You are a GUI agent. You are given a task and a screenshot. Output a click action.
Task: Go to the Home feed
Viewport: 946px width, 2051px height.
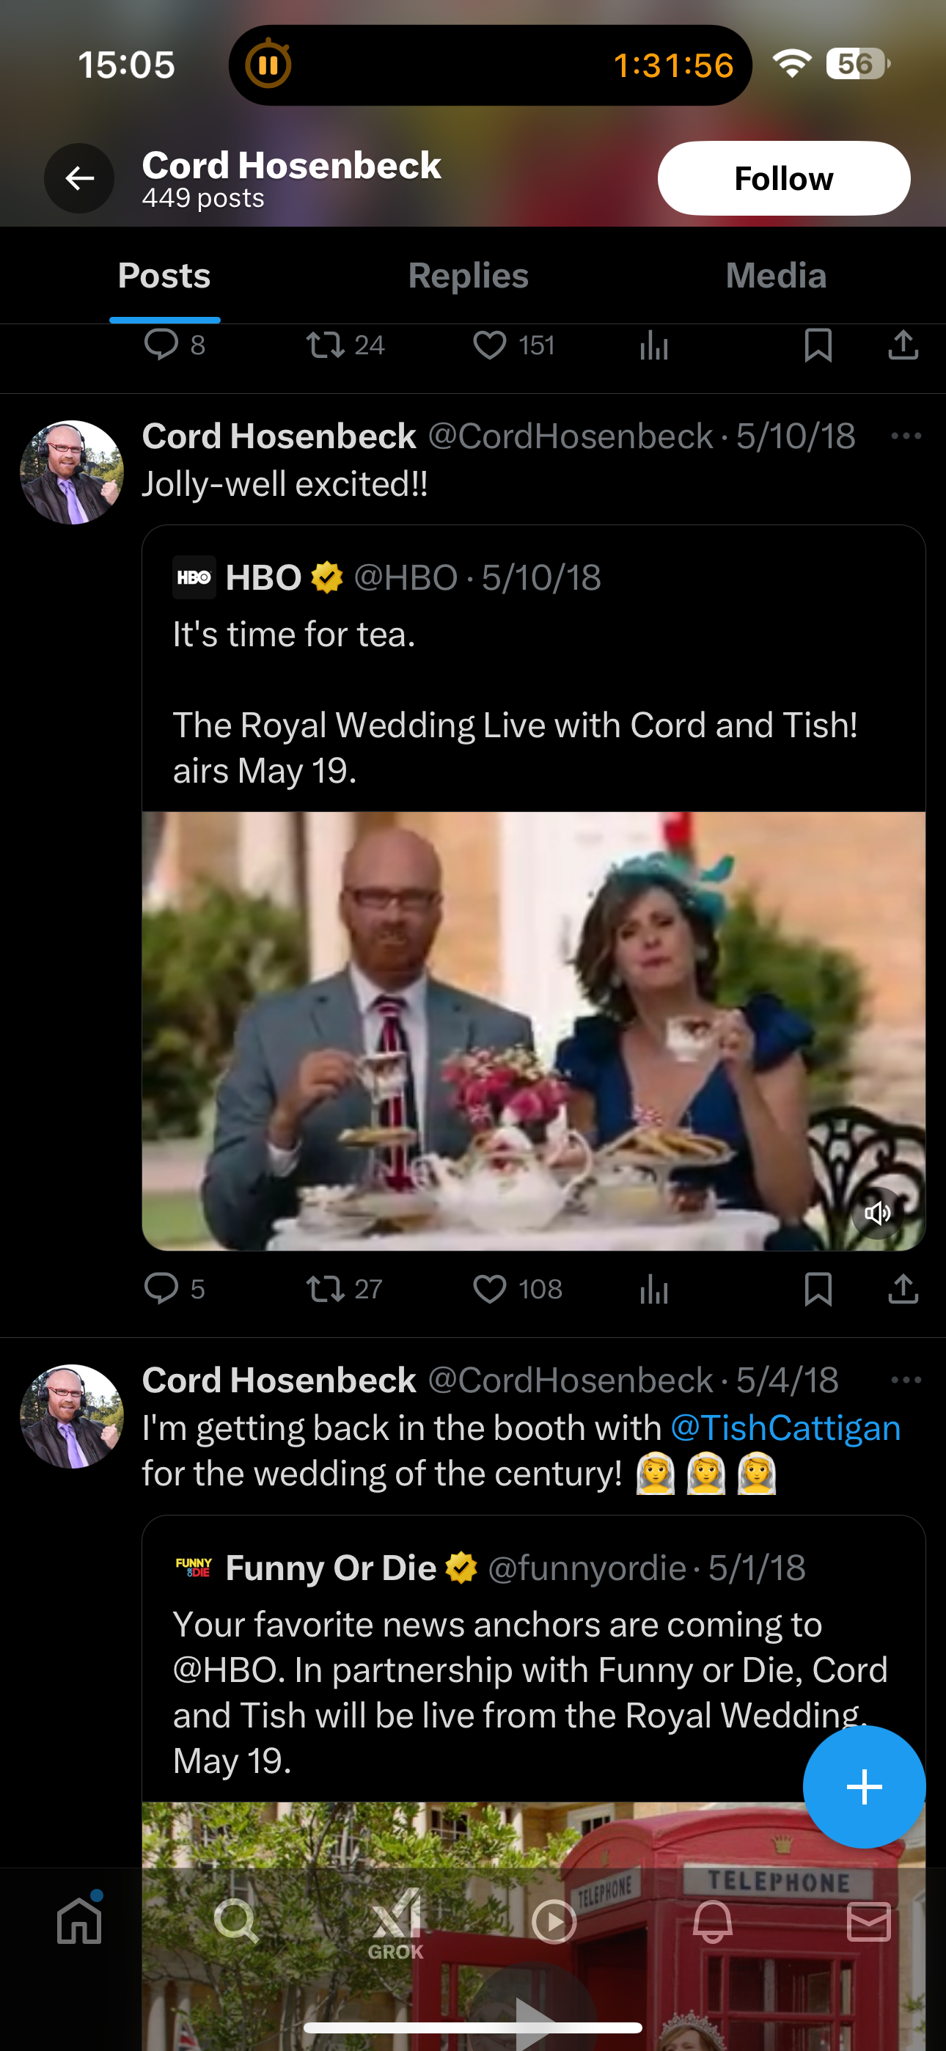pyautogui.click(x=80, y=1922)
